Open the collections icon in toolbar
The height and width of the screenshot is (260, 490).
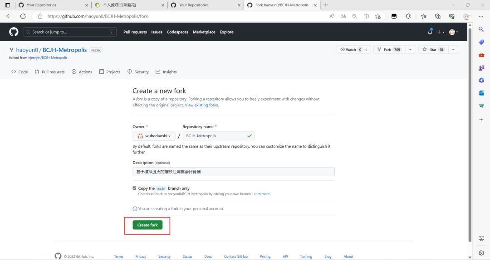[x=437, y=16]
